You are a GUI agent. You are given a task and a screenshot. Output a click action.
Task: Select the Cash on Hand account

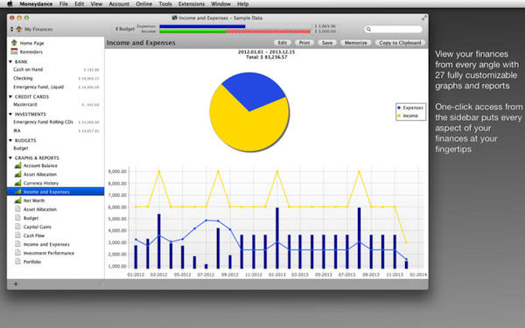(56, 70)
